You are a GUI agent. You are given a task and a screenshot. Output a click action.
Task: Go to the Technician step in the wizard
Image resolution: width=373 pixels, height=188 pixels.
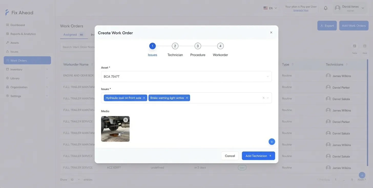point(175,46)
